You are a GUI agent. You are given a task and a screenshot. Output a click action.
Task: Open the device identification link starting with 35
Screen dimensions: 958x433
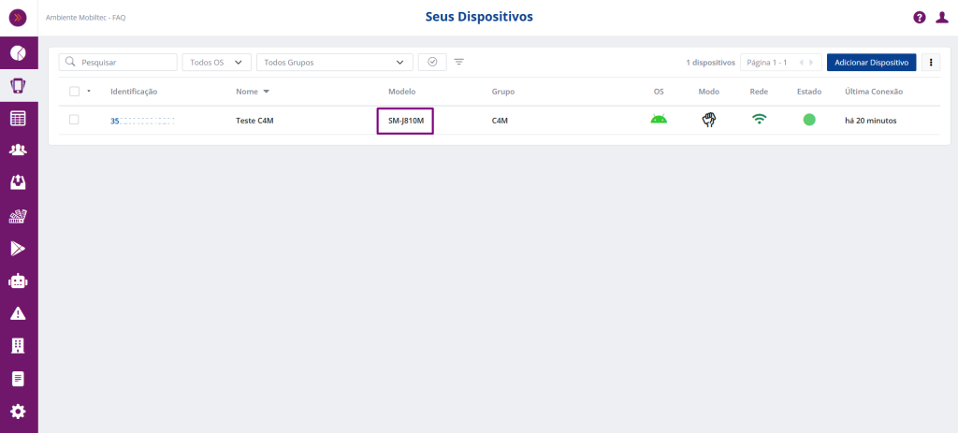pos(142,121)
